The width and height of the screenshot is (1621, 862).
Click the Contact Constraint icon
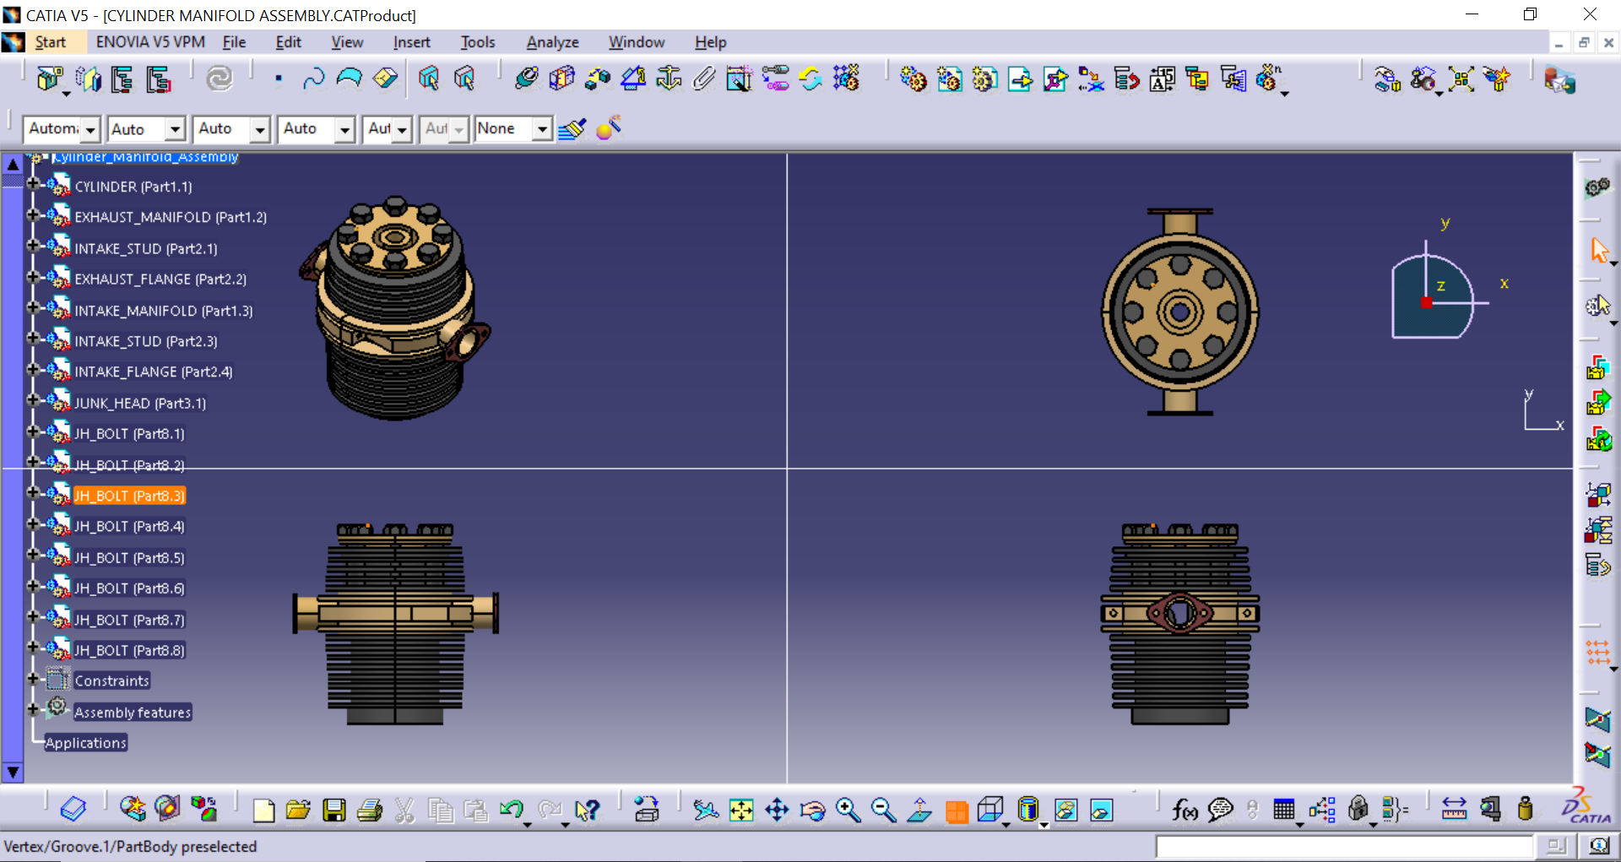pos(561,79)
